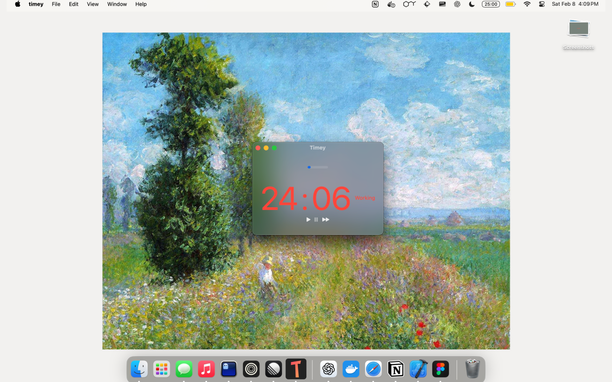Screen dimensions: 612x382
Task: Open Control Center from the menu bar
Action: click(542, 4)
